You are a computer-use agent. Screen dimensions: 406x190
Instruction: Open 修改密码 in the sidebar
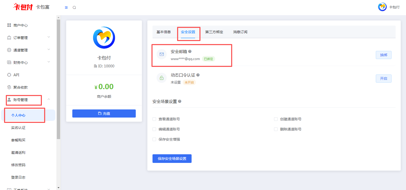18,165
